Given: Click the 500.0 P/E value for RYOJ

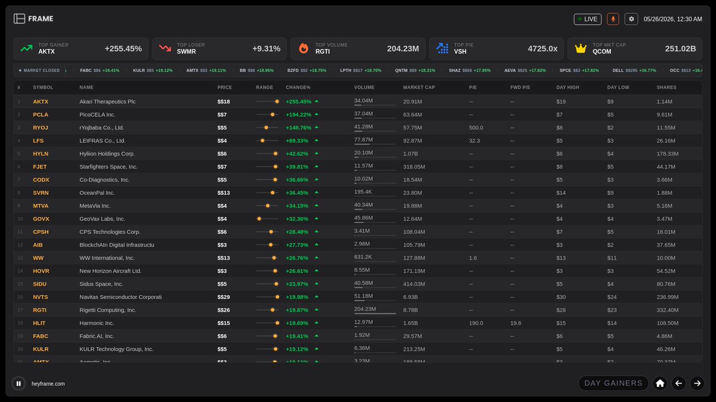Looking at the screenshot, I should click(x=476, y=127).
